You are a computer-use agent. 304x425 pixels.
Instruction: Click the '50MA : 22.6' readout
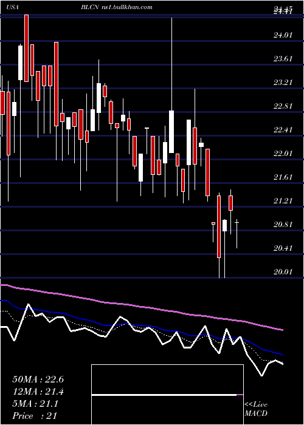click(38, 379)
